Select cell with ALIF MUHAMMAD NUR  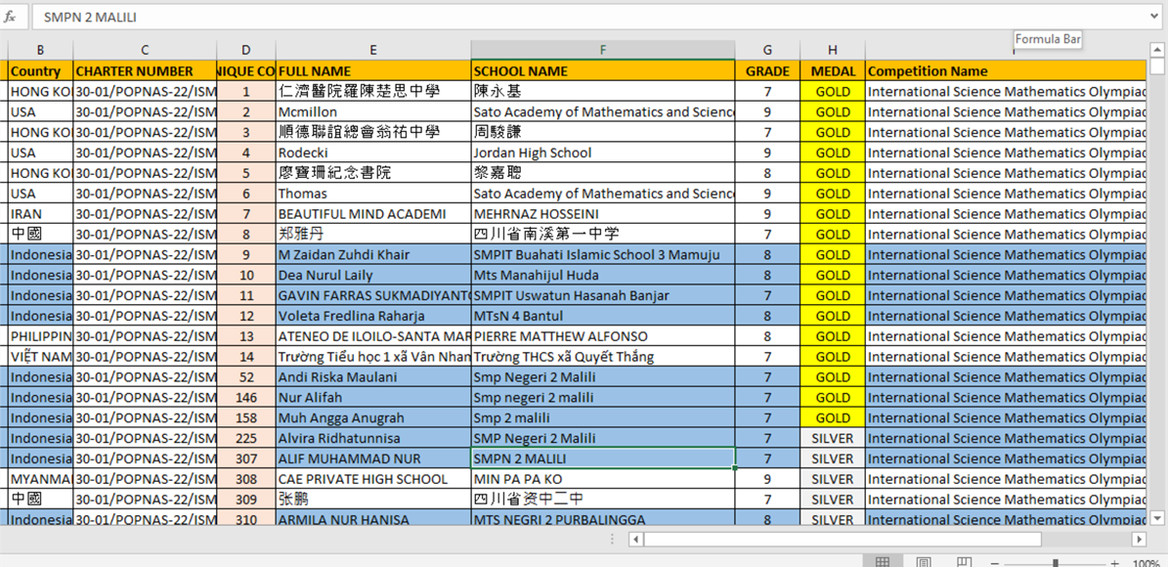pyautogui.click(x=372, y=458)
